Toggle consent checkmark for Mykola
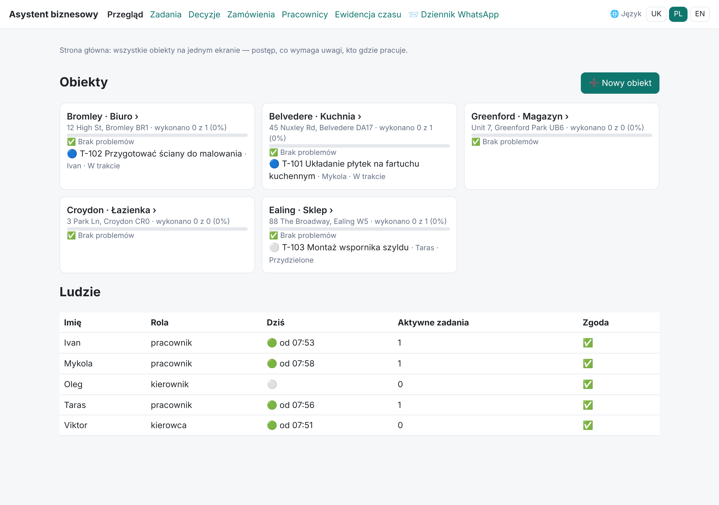The width and height of the screenshot is (719, 505). [x=588, y=364]
